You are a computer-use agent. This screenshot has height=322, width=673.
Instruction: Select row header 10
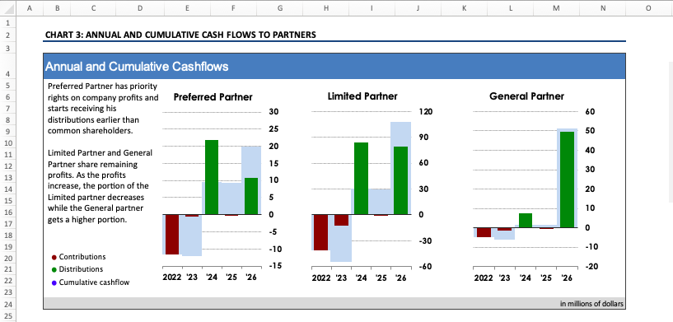click(8, 143)
